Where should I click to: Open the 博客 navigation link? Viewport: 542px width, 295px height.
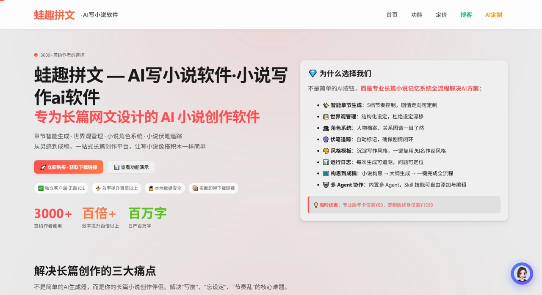tap(466, 15)
